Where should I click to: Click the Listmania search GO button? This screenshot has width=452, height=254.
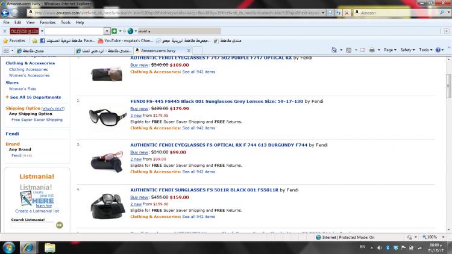[59, 225]
